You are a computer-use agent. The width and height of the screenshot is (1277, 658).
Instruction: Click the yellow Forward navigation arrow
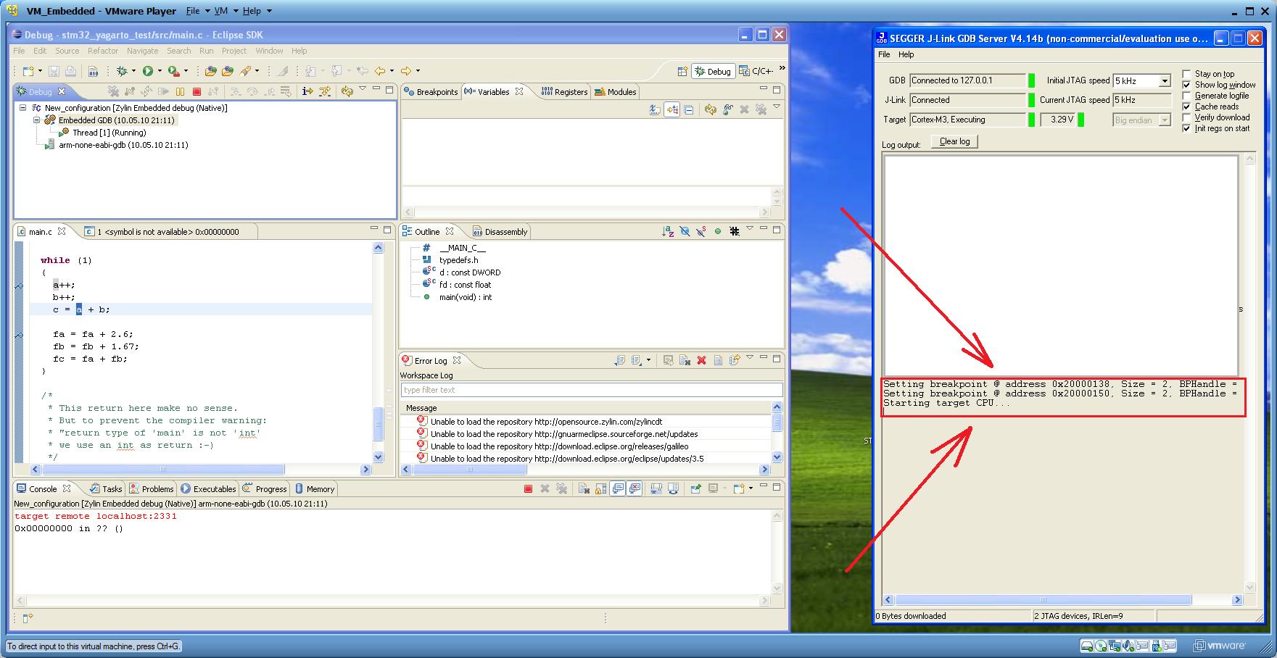point(406,71)
